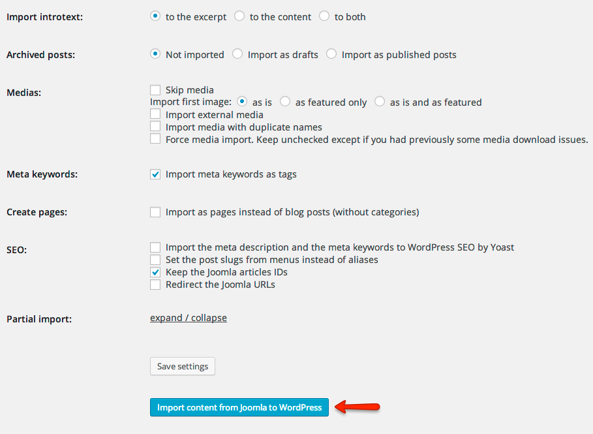This screenshot has height=434, width=593.
Task: Choose 'Import as drafts' radio button
Action: [237, 54]
